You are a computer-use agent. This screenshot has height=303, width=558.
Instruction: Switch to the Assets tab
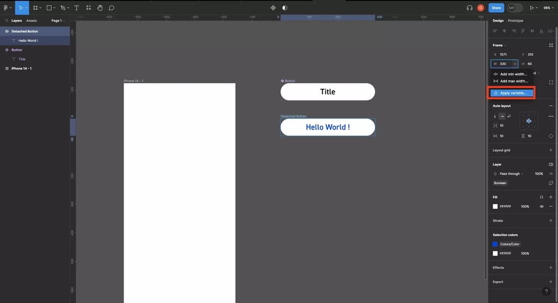point(31,21)
